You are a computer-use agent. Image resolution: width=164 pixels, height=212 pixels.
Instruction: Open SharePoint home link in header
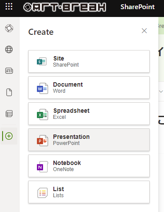pyautogui.click(x=138, y=7)
